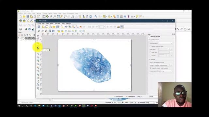Enable the Generate an atlas checkbox

coord(150,36)
